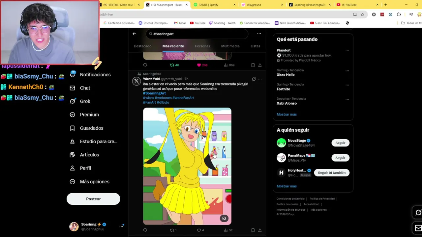Screen dimensions: 422x237
Task: View analytics showing 52 views
Action: pos(228,230)
